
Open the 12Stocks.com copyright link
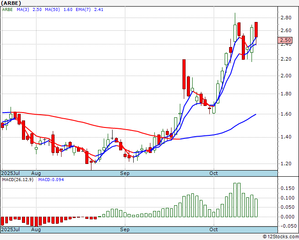(281, 237)
